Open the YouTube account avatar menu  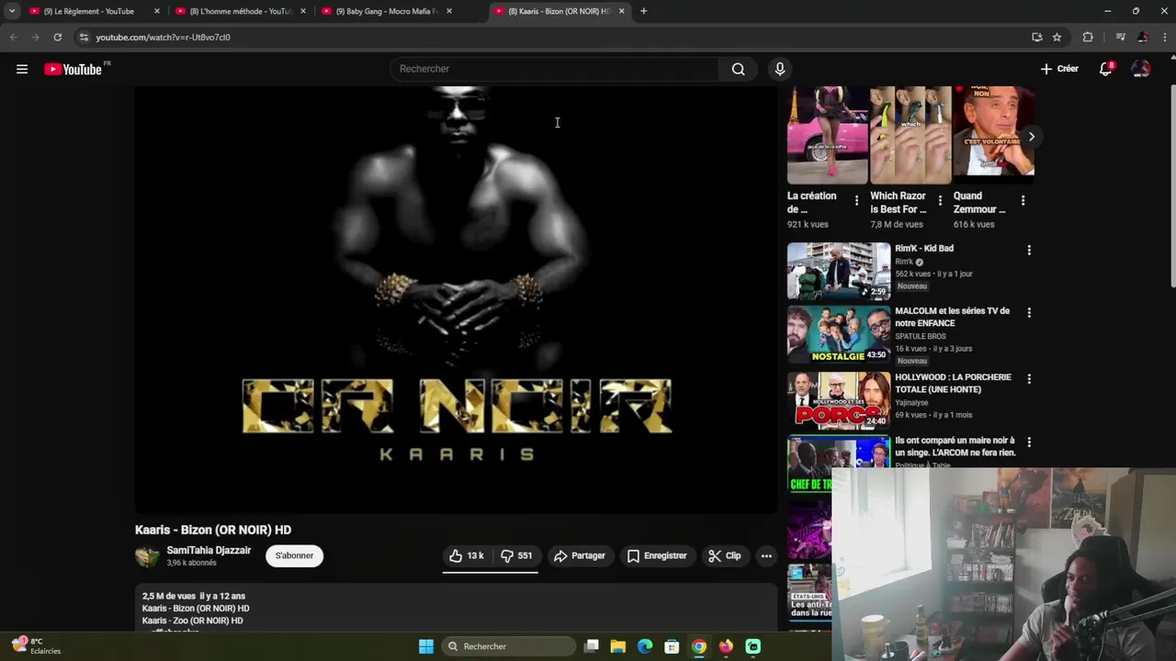pos(1141,69)
